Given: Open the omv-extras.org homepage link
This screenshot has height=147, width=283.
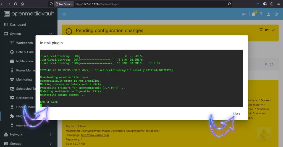Looking at the screenshot, I should [x=95, y=135].
